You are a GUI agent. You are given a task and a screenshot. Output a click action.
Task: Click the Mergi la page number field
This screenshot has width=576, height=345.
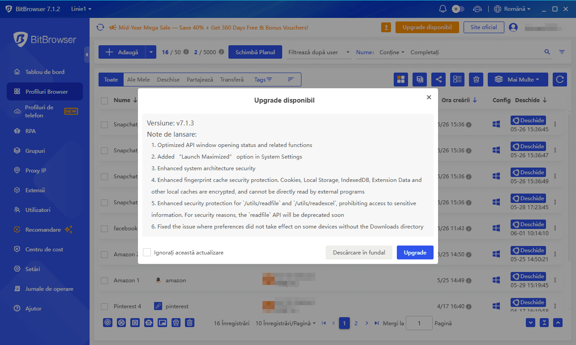tap(419, 323)
